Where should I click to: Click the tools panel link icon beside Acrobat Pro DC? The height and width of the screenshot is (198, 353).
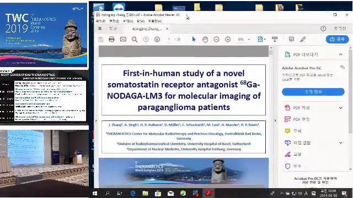click(x=343, y=67)
